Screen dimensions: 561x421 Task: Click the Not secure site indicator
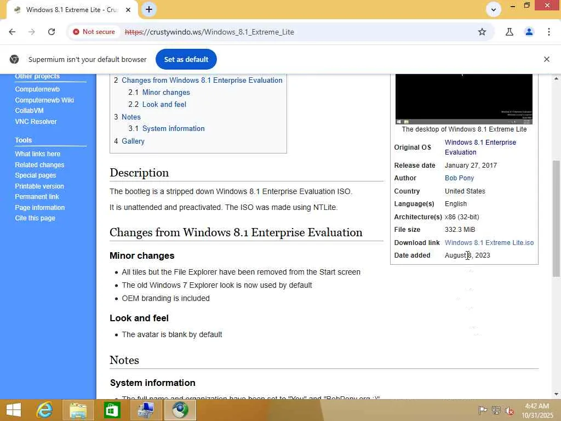(x=94, y=32)
